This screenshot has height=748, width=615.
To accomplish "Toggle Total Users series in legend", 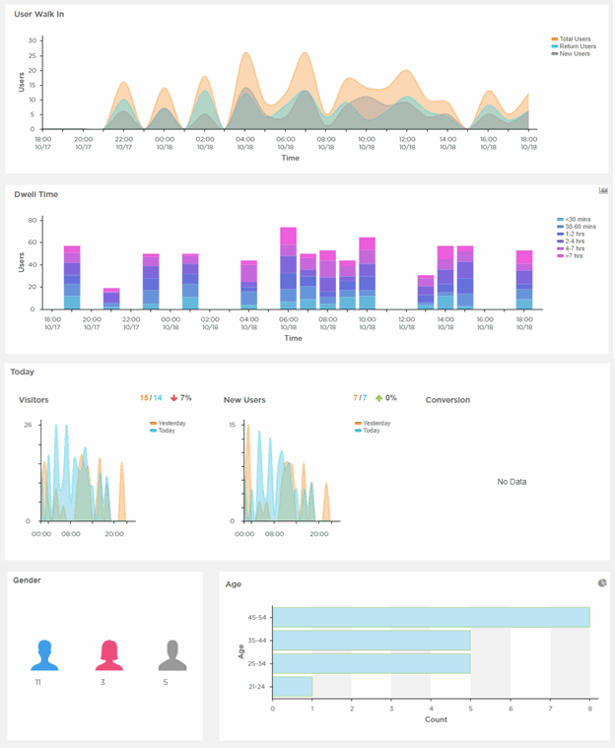I will click(574, 39).
